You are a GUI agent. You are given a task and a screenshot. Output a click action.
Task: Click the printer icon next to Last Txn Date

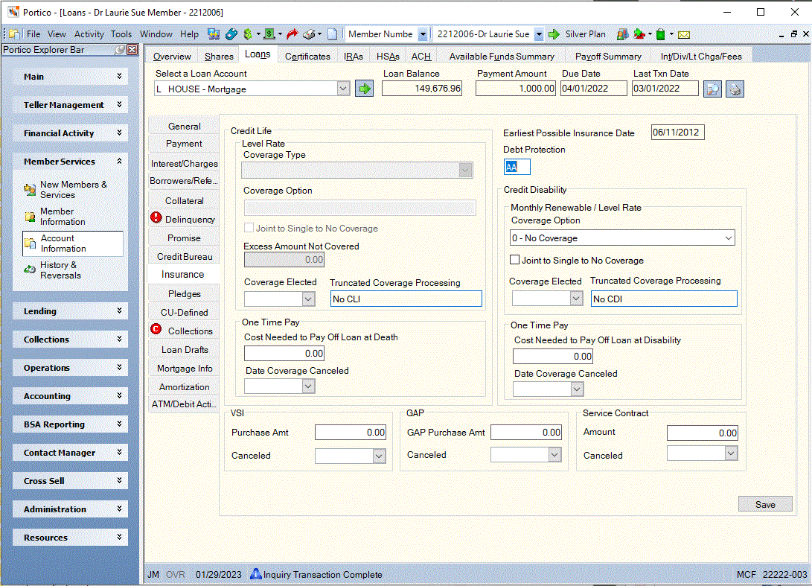point(735,89)
